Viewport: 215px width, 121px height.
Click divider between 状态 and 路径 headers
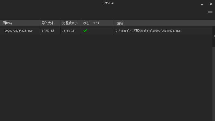point(114,23)
